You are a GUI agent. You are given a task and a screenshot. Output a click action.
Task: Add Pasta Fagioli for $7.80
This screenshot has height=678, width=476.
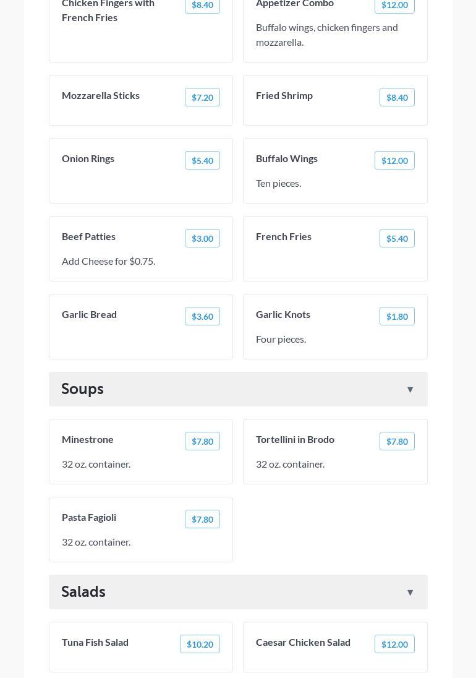[202, 520]
